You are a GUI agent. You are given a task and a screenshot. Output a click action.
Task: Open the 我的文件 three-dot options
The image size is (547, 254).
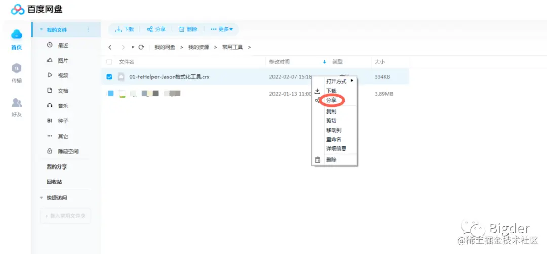(x=88, y=30)
